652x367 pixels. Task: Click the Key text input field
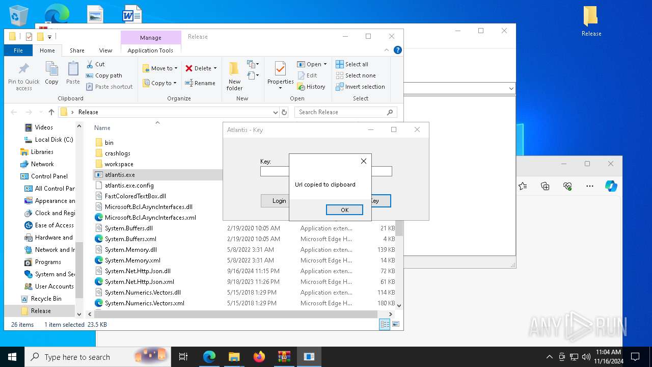[x=326, y=171]
